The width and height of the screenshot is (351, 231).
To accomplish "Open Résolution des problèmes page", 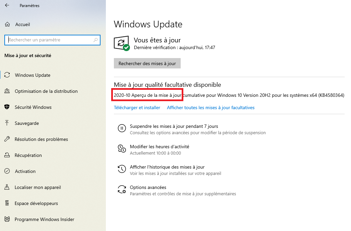I will coord(41,139).
